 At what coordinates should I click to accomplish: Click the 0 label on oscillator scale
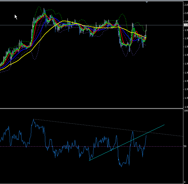click(185, 182)
